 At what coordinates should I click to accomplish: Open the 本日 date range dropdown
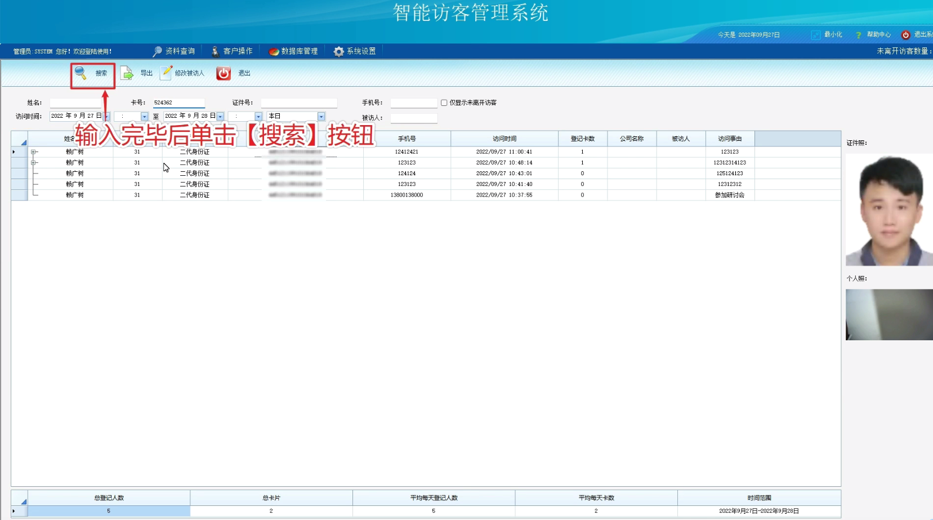[x=321, y=117]
